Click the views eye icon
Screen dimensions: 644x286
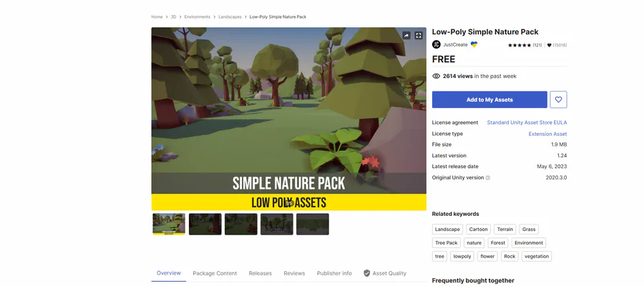(436, 77)
